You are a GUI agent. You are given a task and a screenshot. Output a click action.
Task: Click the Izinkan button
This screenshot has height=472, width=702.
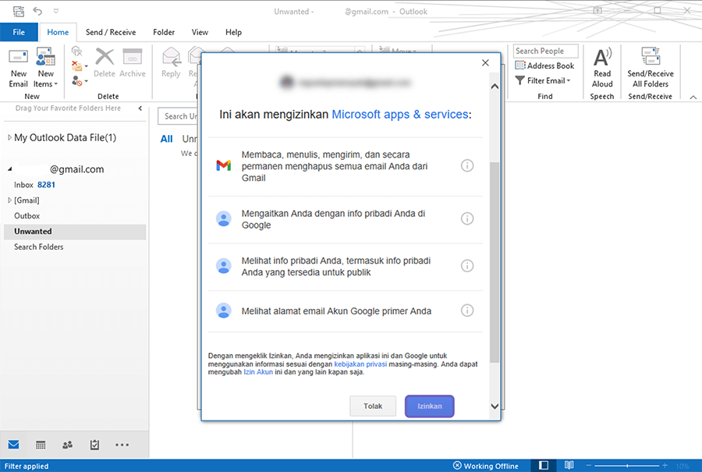point(429,406)
